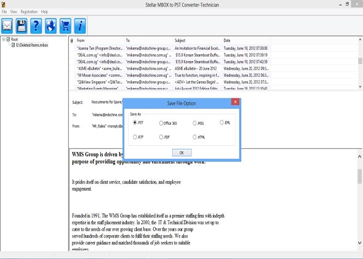
Task: Select the Office 365 radio option
Action: pyautogui.click(x=161, y=123)
